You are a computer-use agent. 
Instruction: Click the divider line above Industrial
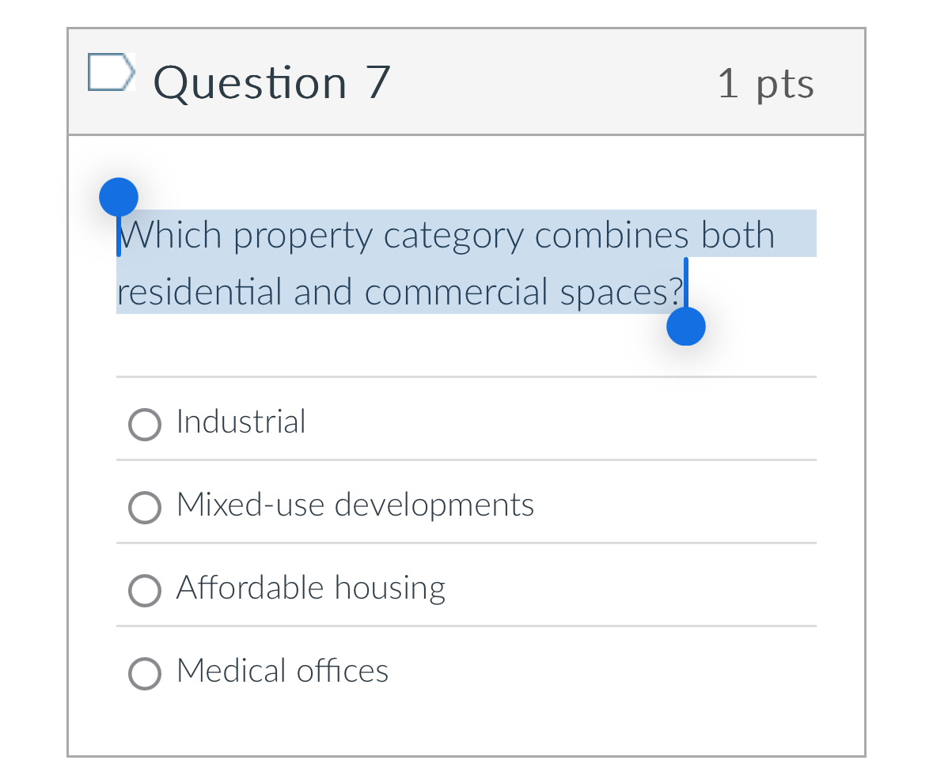tap(466, 377)
